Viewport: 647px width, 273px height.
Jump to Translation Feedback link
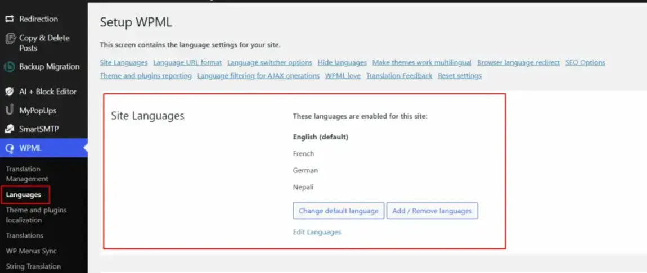399,76
